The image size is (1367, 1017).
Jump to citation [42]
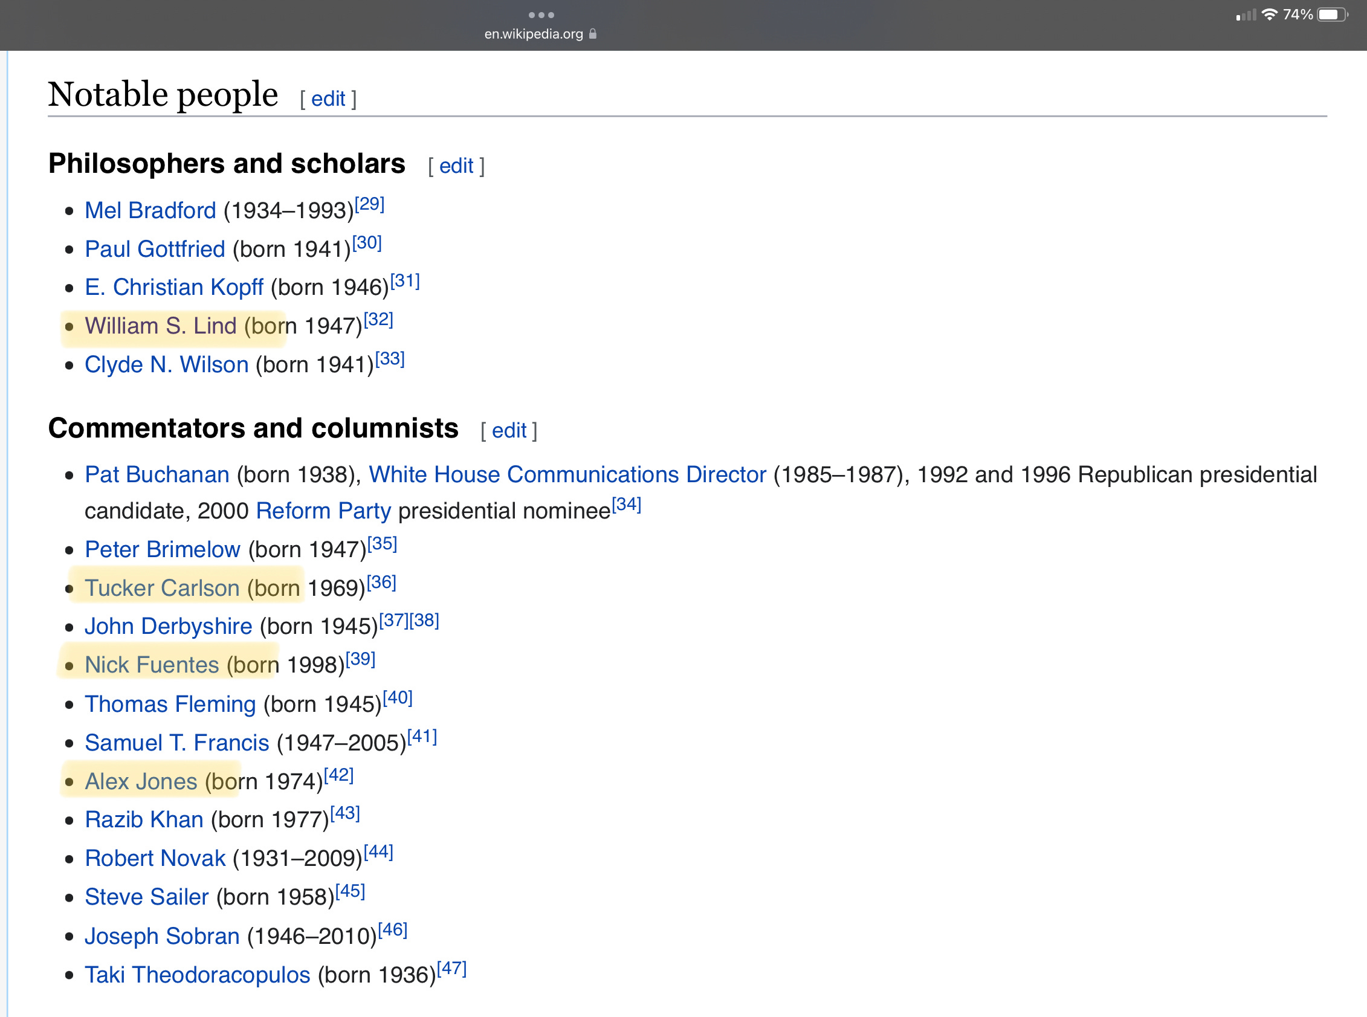338,775
